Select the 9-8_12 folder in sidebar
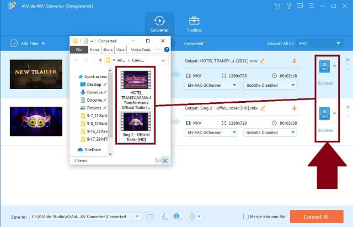This screenshot has height=227, width=353. (94, 124)
